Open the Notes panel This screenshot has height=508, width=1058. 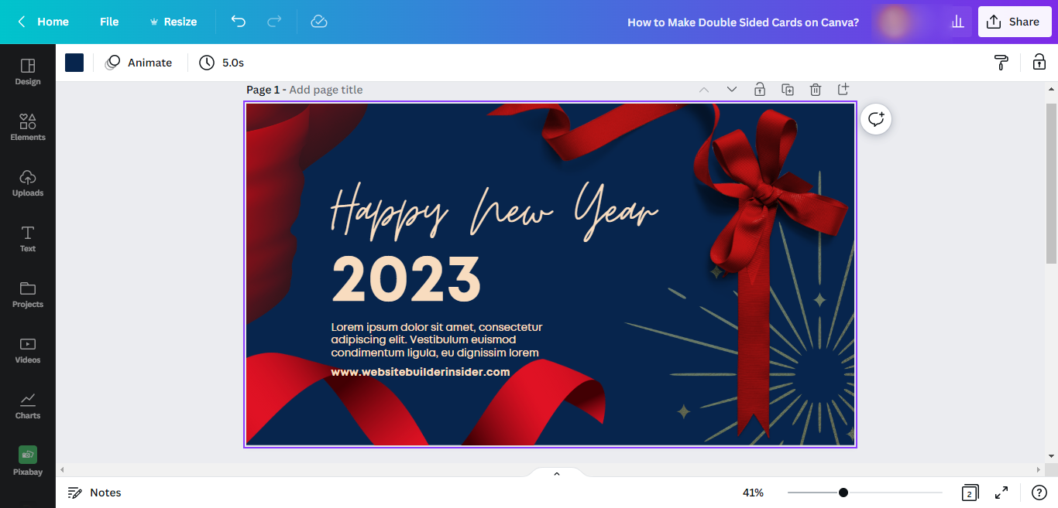[x=94, y=493]
